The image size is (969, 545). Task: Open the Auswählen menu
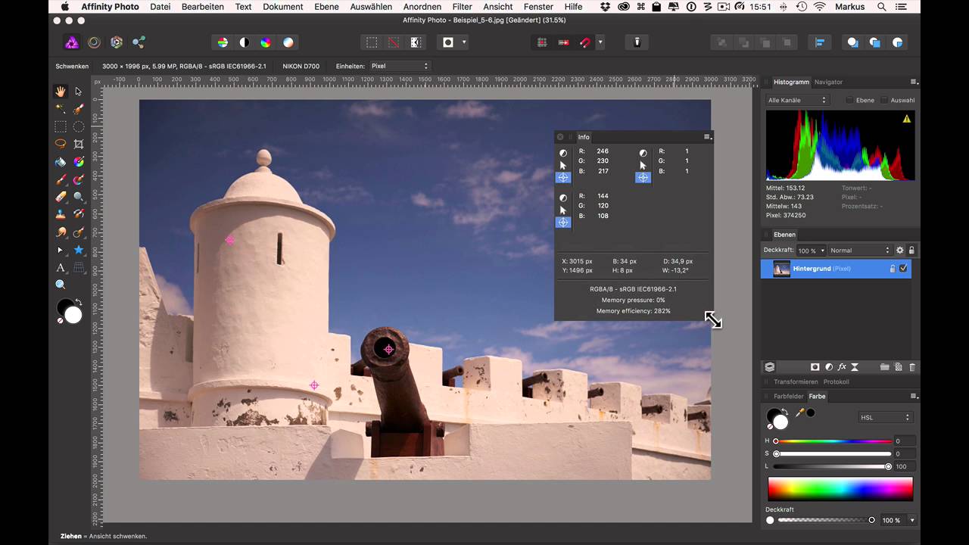click(371, 7)
